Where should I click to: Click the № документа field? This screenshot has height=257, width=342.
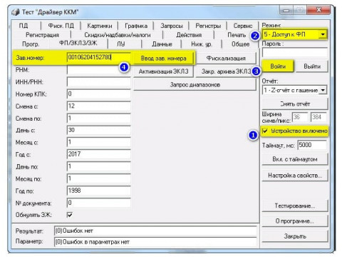(x=99, y=203)
